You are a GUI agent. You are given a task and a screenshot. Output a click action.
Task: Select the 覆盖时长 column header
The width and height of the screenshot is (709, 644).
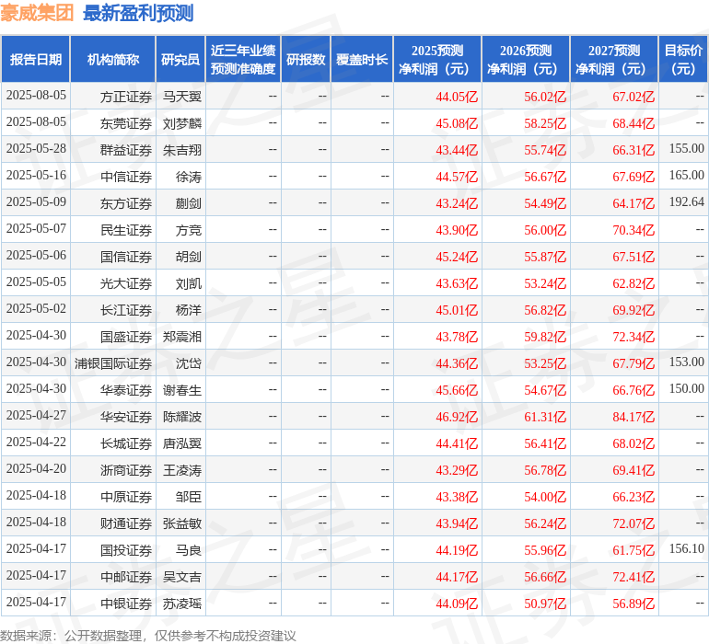pyautogui.click(x=362, y=59)
